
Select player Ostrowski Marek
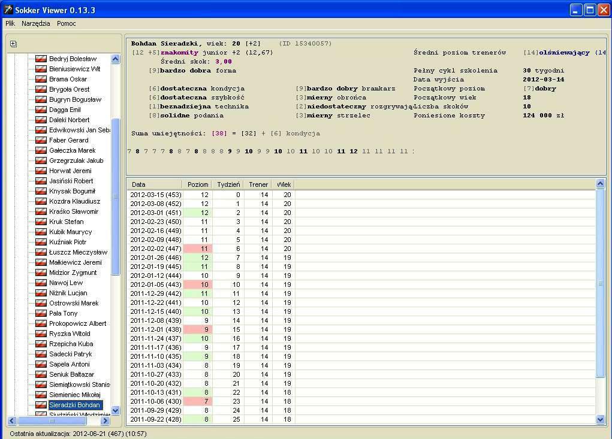coord(74,303)
